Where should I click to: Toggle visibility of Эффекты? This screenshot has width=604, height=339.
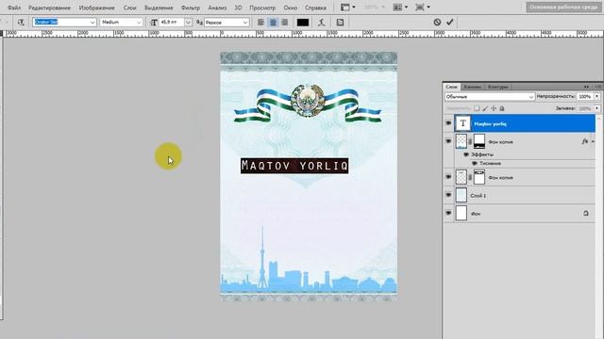pyautogui.click(x=465, y=154)
